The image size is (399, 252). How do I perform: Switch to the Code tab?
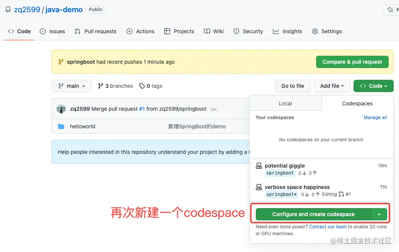tap(19, 31)
